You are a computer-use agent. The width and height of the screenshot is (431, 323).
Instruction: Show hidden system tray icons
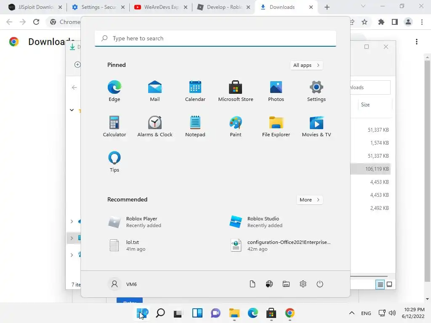pyautogui.click(x=351, y=313)
